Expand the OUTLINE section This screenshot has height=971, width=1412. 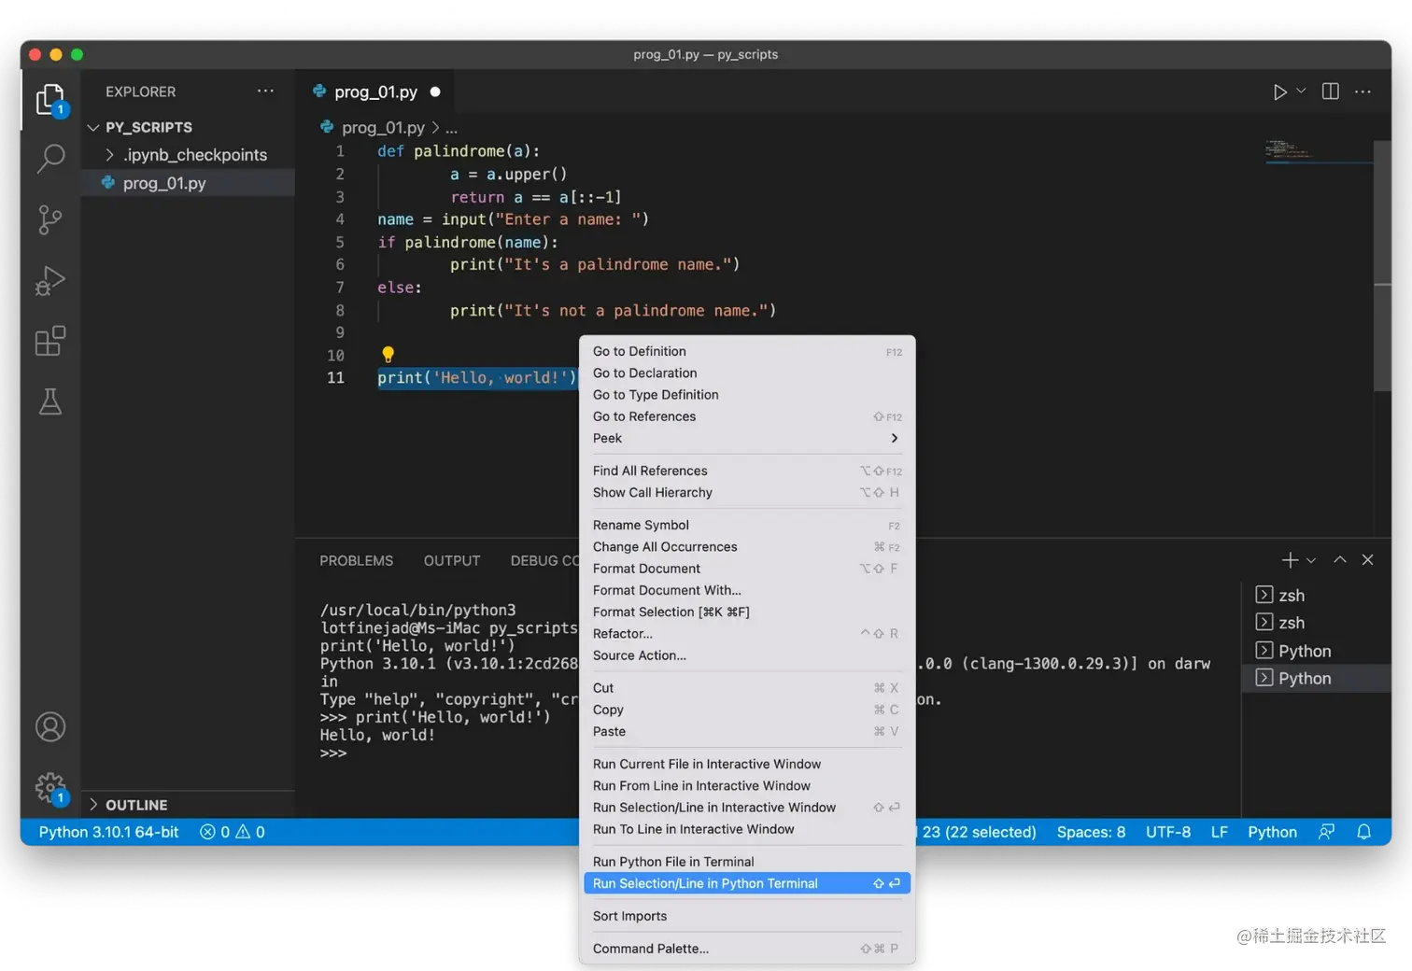pos(188,805)
